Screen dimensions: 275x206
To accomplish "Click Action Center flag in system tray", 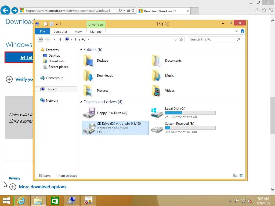I will [237, 201].
